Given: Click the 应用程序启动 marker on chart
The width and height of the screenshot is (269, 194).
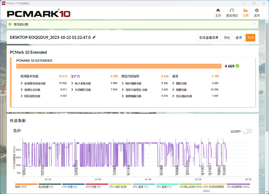Looking at the screenshot, I should [x=76, y=167].
